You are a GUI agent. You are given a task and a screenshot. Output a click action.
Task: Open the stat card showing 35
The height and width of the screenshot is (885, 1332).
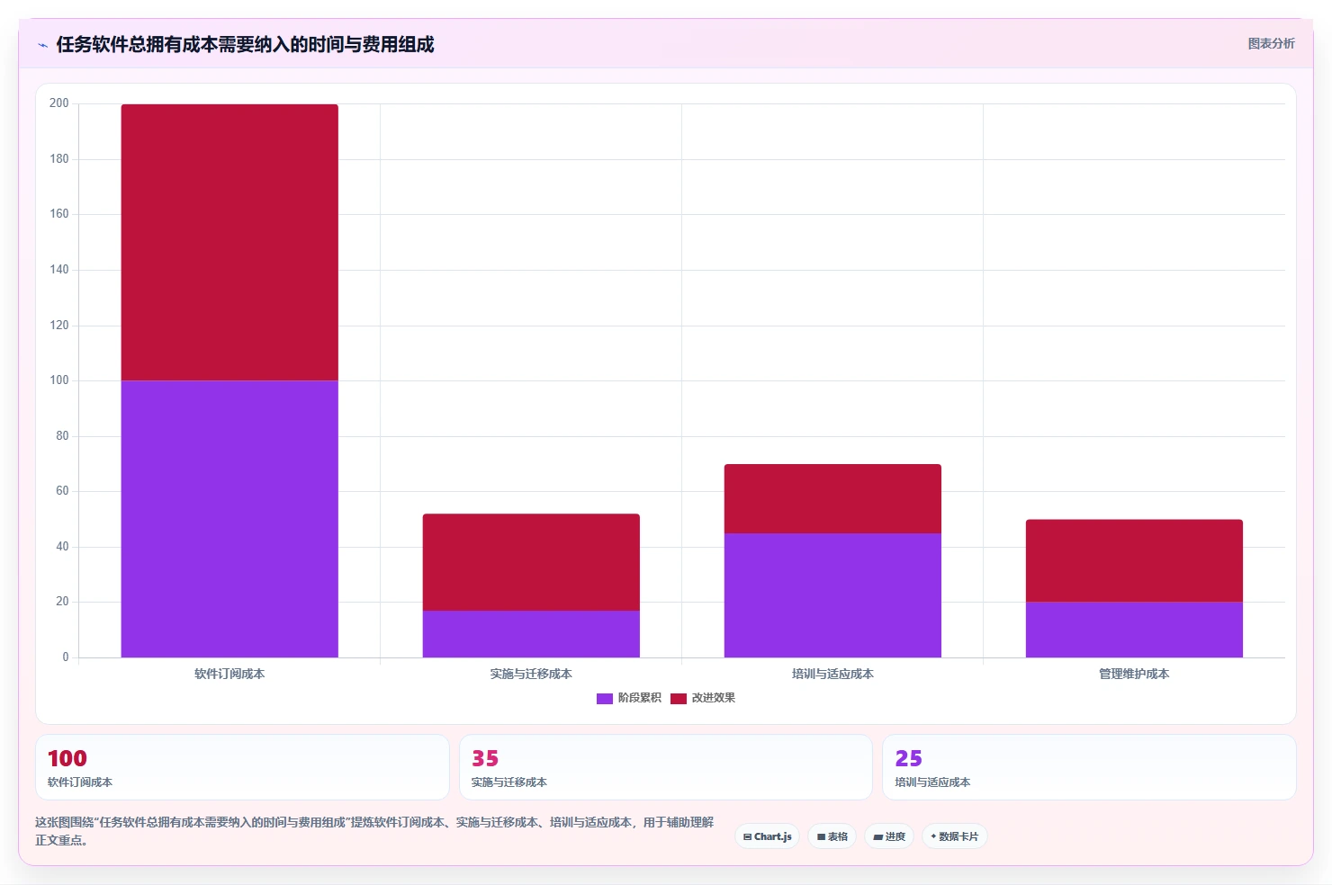click(666, 767)
